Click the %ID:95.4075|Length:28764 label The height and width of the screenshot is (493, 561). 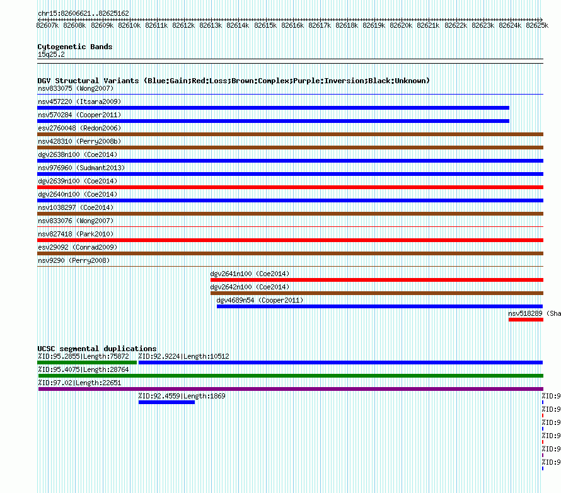83,369
